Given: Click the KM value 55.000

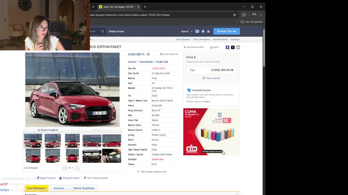Looking at the screenshot, I should 155,115.
